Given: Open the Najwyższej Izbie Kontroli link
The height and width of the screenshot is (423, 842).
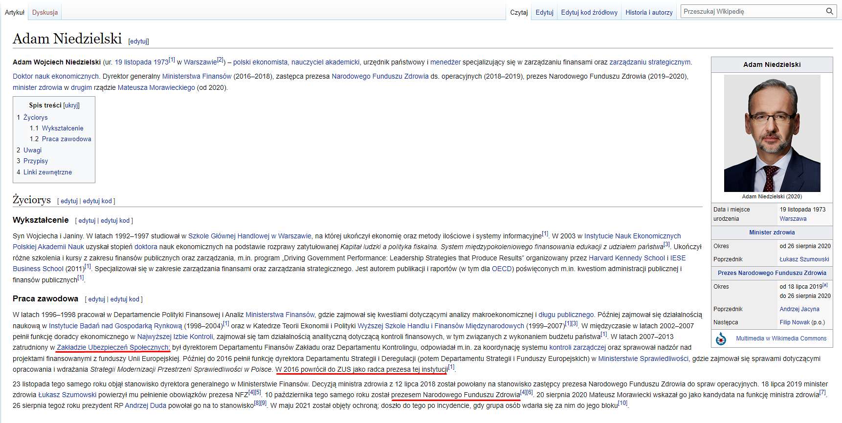Looking at the screenshot, I should pos(175,337).
